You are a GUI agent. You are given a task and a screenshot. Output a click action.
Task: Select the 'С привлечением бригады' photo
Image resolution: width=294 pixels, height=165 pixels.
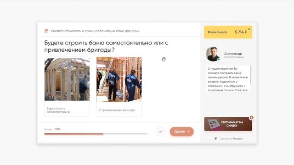119,79
